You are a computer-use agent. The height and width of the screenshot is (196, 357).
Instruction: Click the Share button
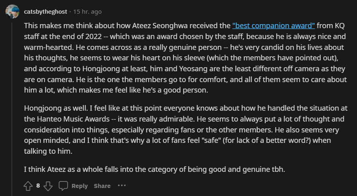coord(102,186)
